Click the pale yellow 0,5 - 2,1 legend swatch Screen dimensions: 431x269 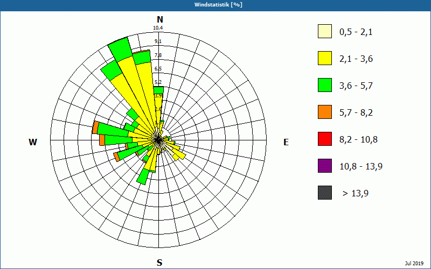pos(325,31)
